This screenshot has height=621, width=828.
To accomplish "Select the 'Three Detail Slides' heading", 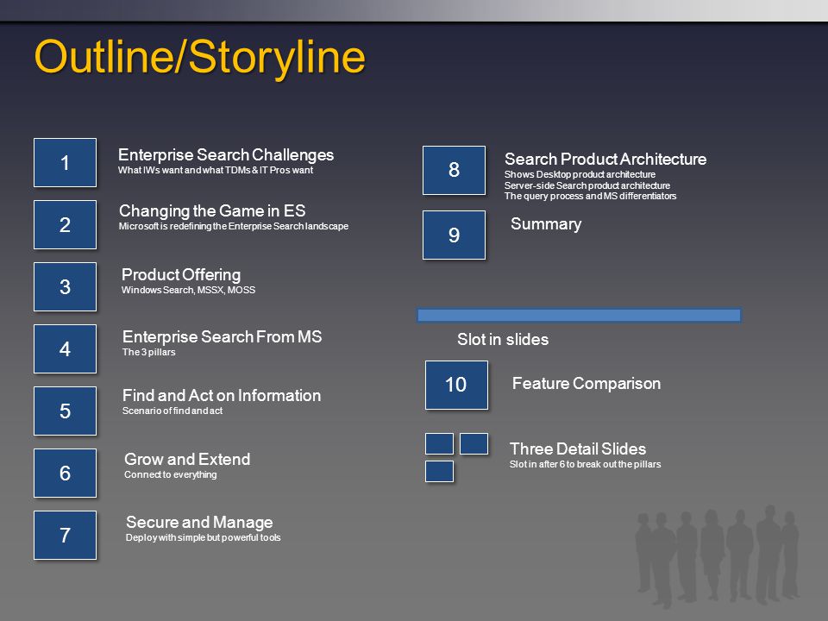I will point(578,448).
